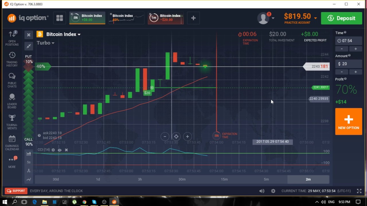The image size is (367, 206).
Task: Open Tournaments section
Action: 12,122
